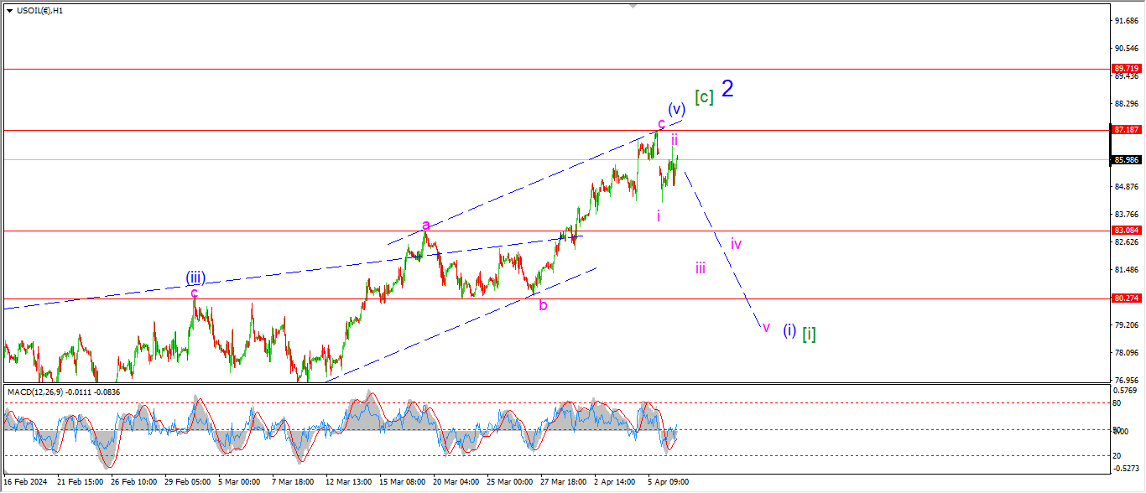The width and height of the screenshot is (1146, 493).
Task: Pick the green [i] wave label
Action: [809, 333]
